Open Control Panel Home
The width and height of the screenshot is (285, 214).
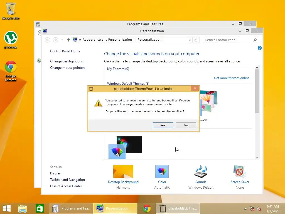pyautogui.click(x=65, y=51)
